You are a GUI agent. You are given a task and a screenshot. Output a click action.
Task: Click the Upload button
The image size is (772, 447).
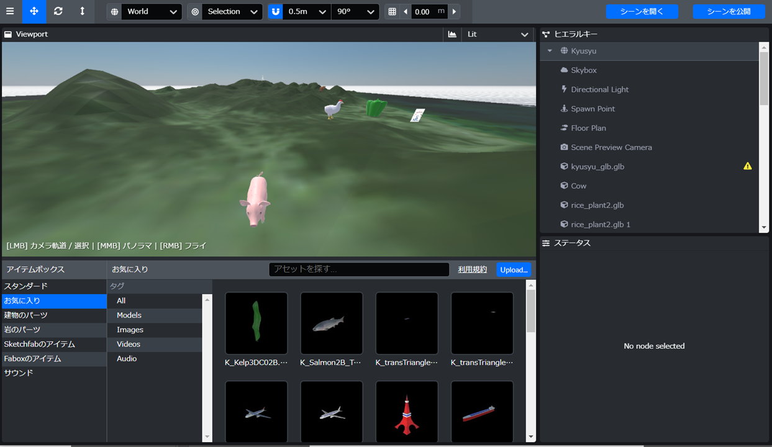tap(514, 269)
